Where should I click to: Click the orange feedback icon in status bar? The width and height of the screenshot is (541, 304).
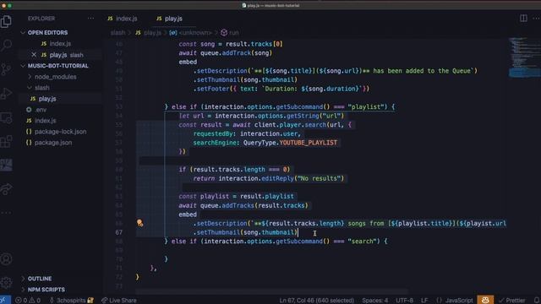click(x=485, y=301)
